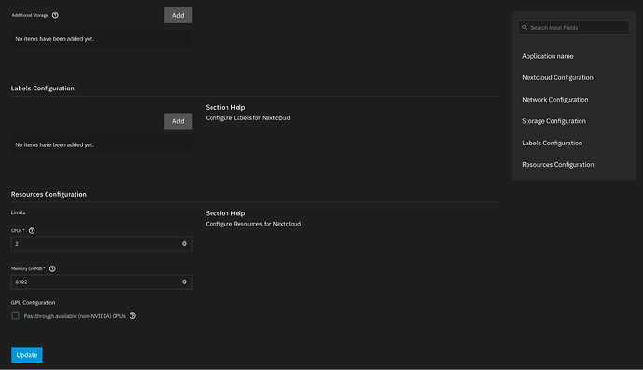Open the GPU passthrough help icon
The image size is (643, 370).
pyautogui.click(x=132, y=315)
